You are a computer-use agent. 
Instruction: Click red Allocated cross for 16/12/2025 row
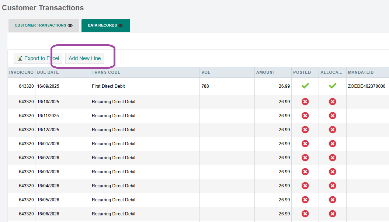332,130
